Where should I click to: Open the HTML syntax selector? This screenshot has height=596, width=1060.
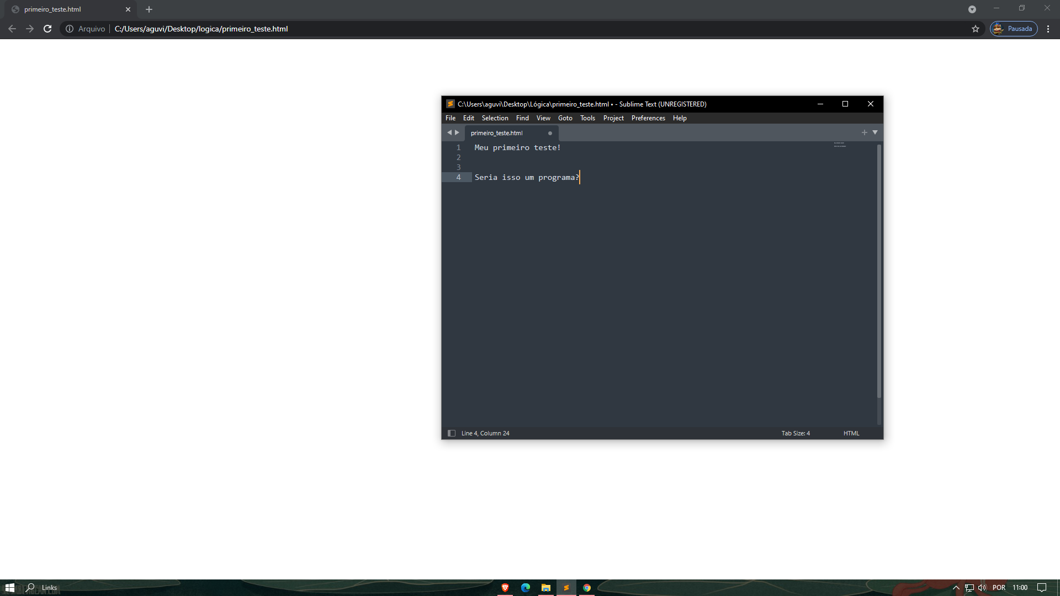851,433
